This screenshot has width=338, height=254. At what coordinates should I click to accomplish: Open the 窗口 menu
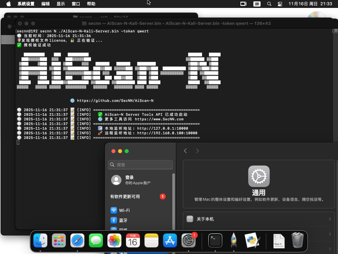76,4
